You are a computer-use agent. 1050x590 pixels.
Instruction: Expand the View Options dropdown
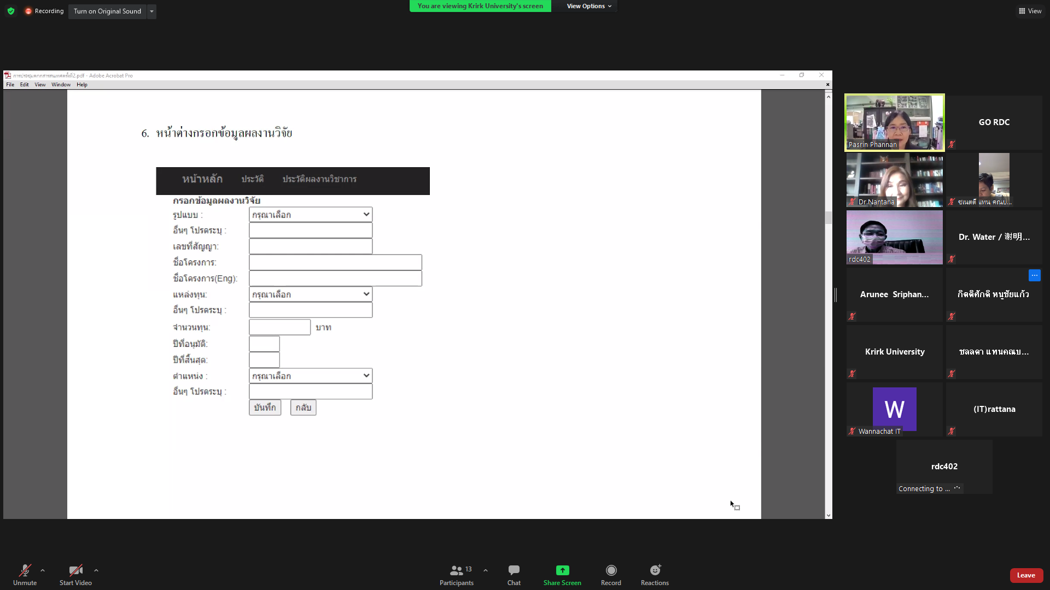tap(589, 6)
